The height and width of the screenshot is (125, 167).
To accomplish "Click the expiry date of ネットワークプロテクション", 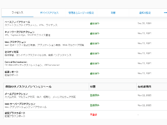I will (x=144, y=33).
